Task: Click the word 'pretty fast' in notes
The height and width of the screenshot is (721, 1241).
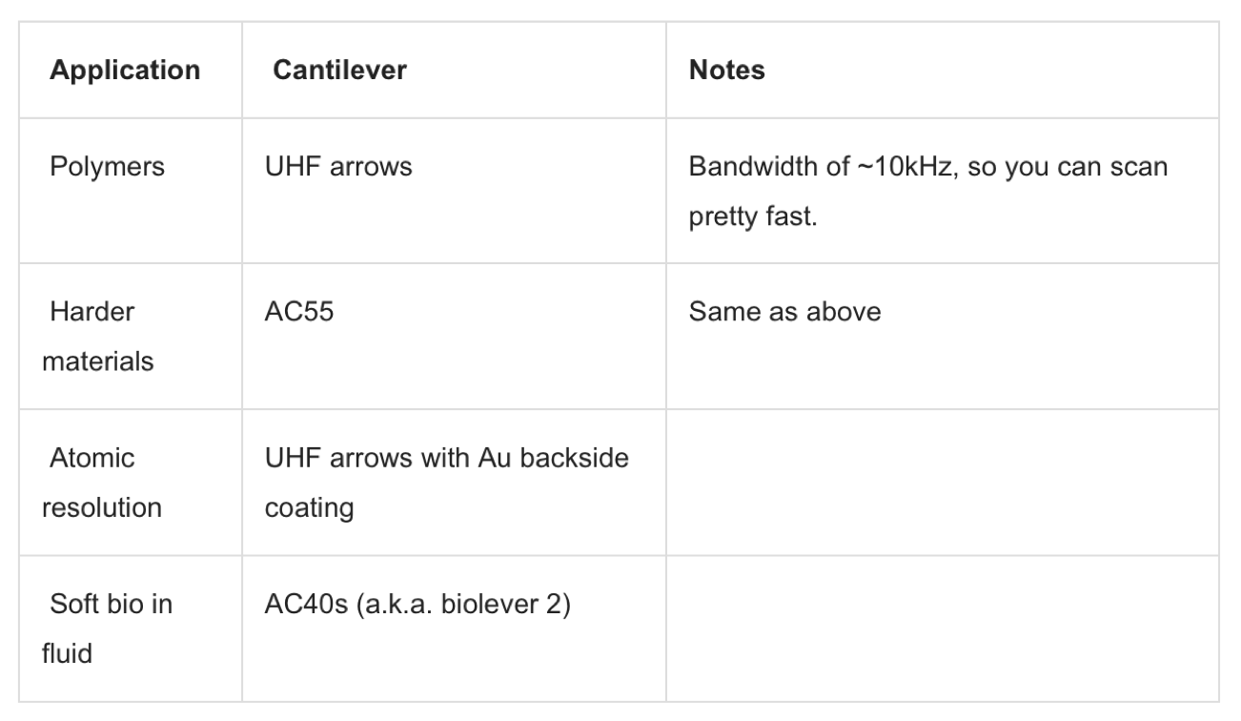Action: coord(754,216)
